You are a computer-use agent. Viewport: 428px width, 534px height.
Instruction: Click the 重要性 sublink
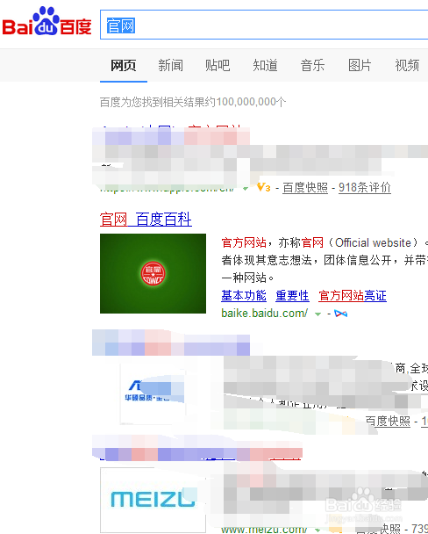point(292,296)
